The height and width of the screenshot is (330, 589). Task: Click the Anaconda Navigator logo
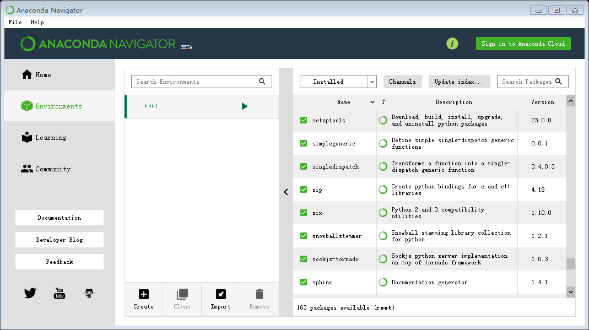tap(98, 44)
